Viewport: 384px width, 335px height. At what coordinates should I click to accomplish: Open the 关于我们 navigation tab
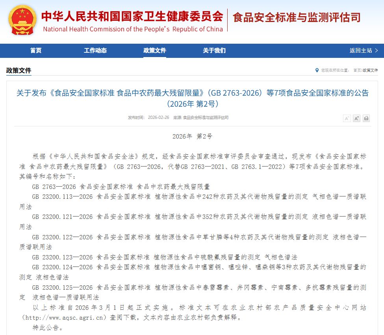pyautogui.click(x=214, y=50)
